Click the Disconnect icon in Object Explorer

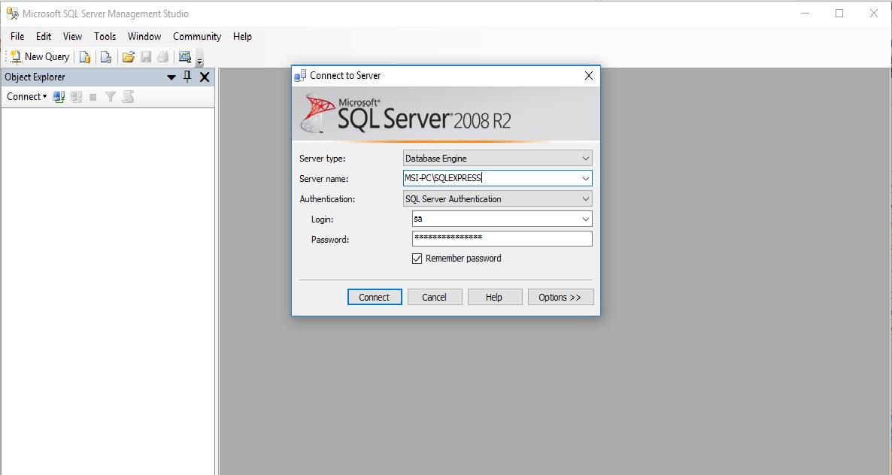pyautogui.click(x=76, y=97)
